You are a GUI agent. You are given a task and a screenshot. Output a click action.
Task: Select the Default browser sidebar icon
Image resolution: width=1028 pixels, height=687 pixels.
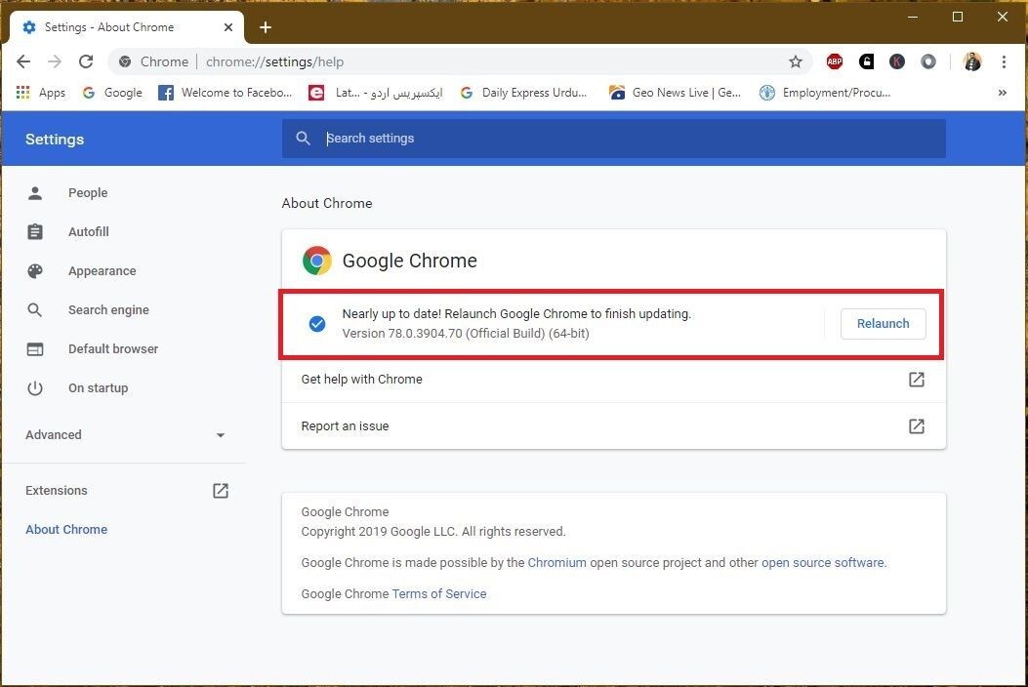click(35, 348)
